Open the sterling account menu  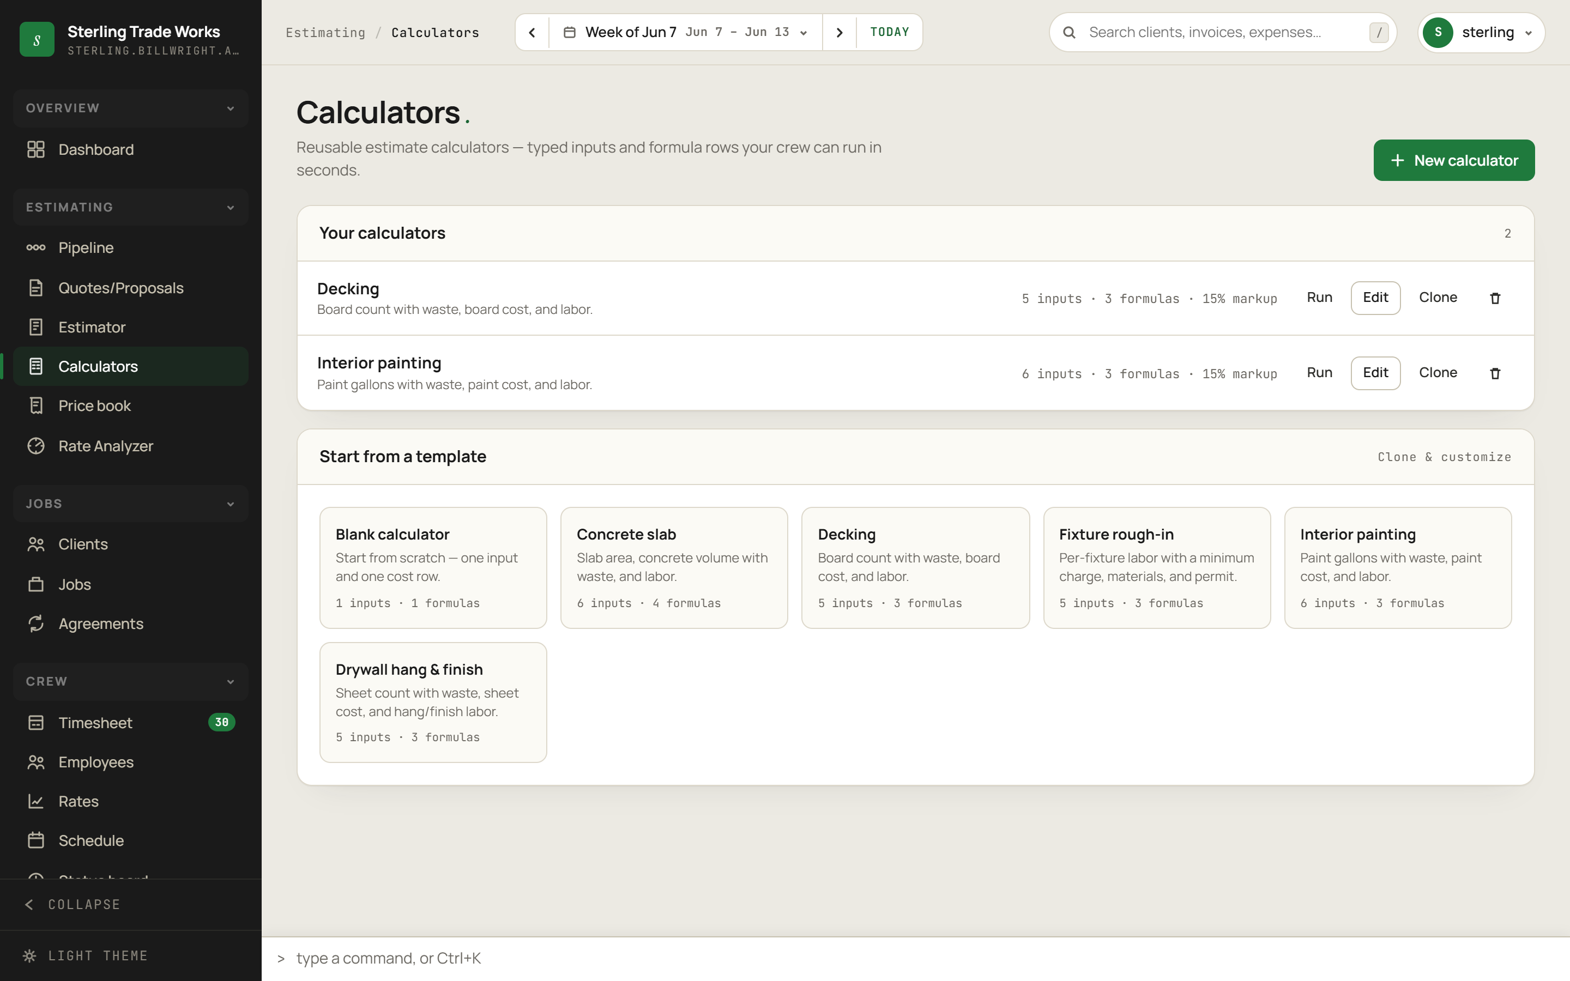pyautogui.click(x=1481, y=33)
